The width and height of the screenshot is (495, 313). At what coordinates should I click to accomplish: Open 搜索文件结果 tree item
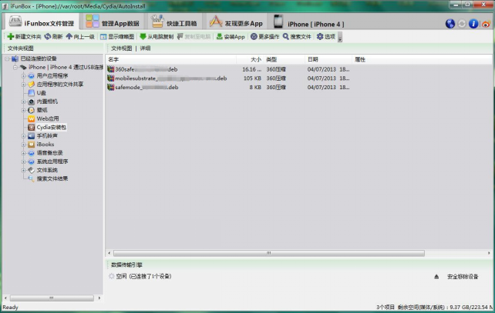pos(52,178)
